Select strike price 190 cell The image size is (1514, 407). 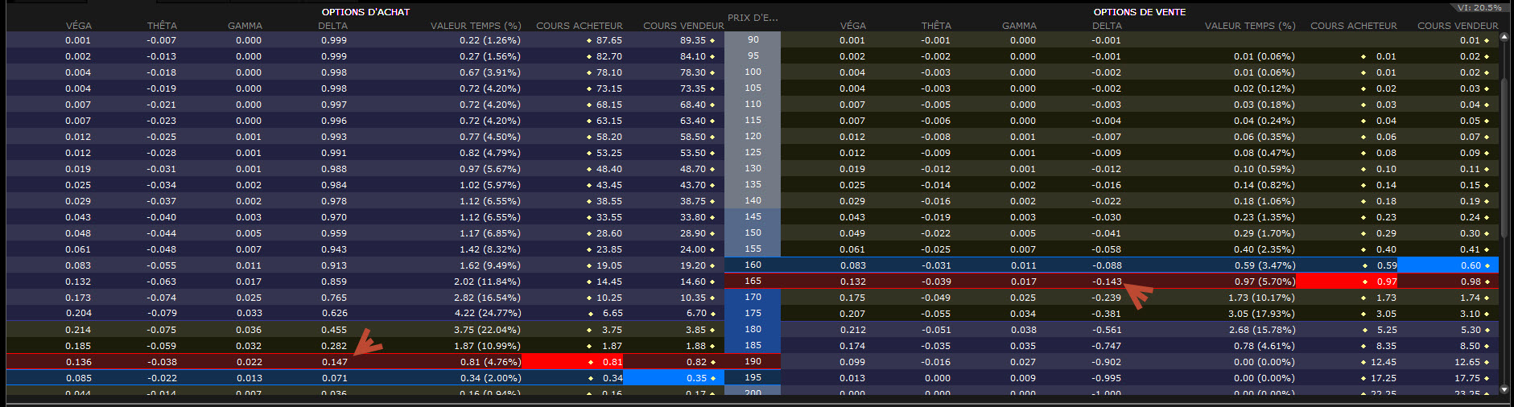tap(753, 361)
